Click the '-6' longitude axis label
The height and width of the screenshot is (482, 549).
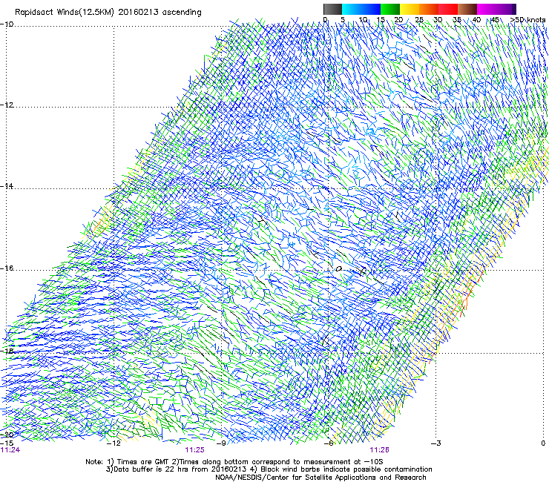(329, 443)
